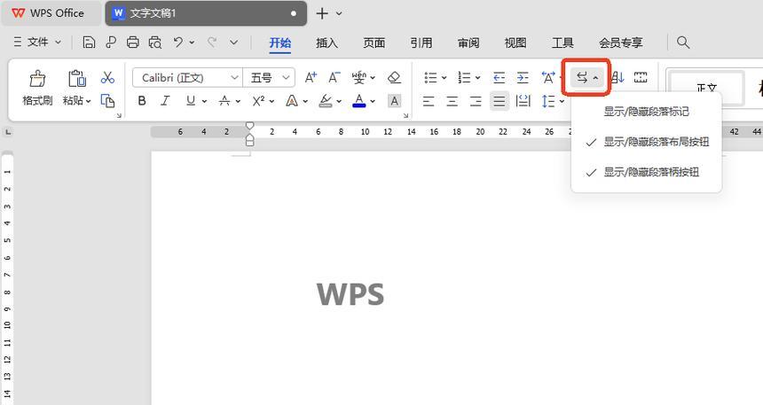This screenshot has height=405, width=763.
Task: Click the borders dotted-box icon
Action: [x=641, y=77]
